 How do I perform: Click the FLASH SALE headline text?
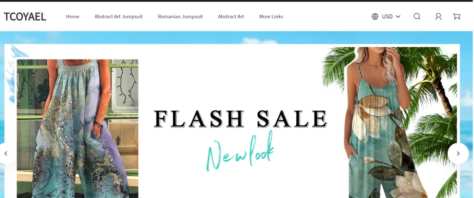(x=241, y=119)
